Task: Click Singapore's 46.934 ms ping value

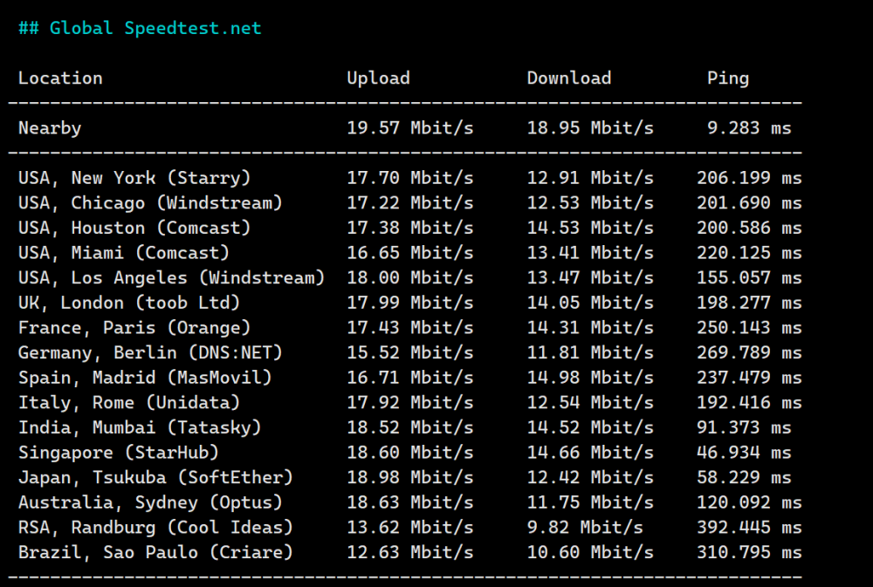Action: click(x=743, y=453)
